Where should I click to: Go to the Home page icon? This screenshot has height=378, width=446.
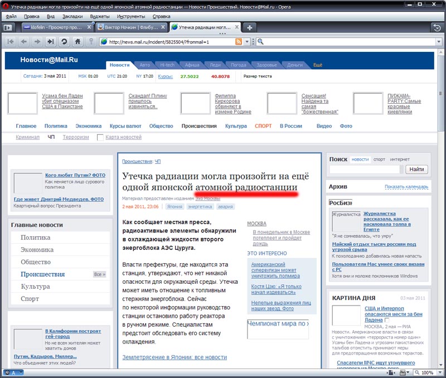(78, 42)
